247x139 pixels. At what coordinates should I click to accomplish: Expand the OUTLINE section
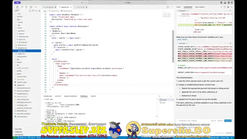pos(18,129)
